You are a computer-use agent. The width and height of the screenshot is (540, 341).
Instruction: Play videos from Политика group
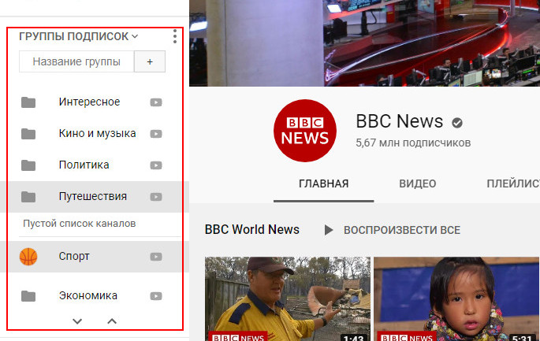pos(156,165)
